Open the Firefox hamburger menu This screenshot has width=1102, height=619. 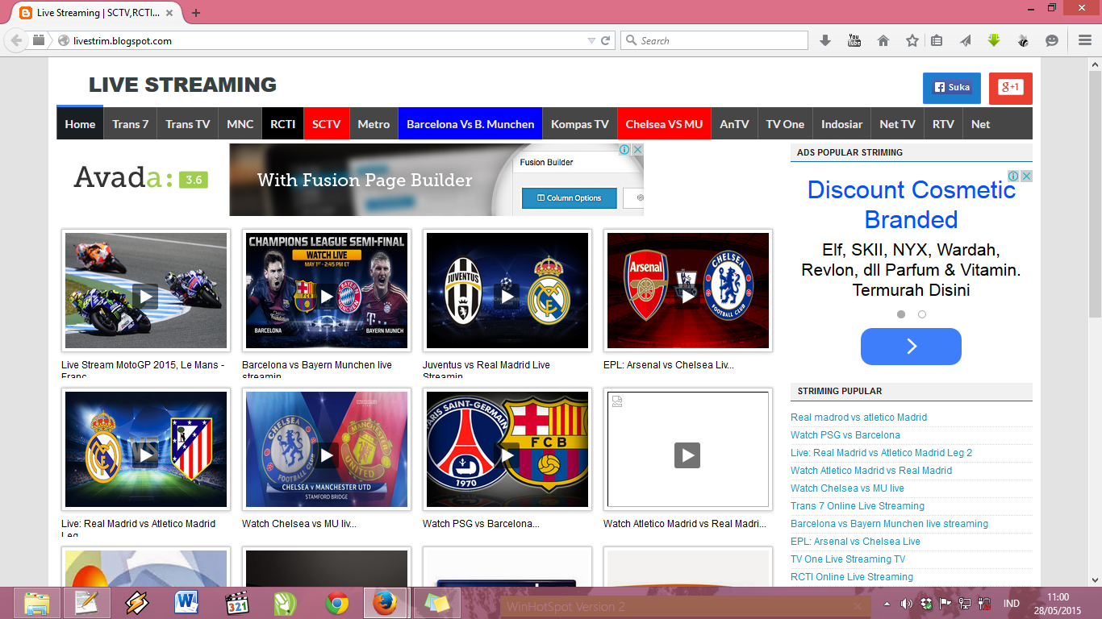[1085, 40]
